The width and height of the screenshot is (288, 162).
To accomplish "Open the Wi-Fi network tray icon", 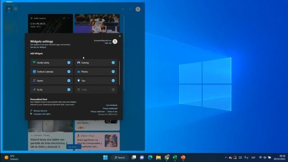I will 260,157.
